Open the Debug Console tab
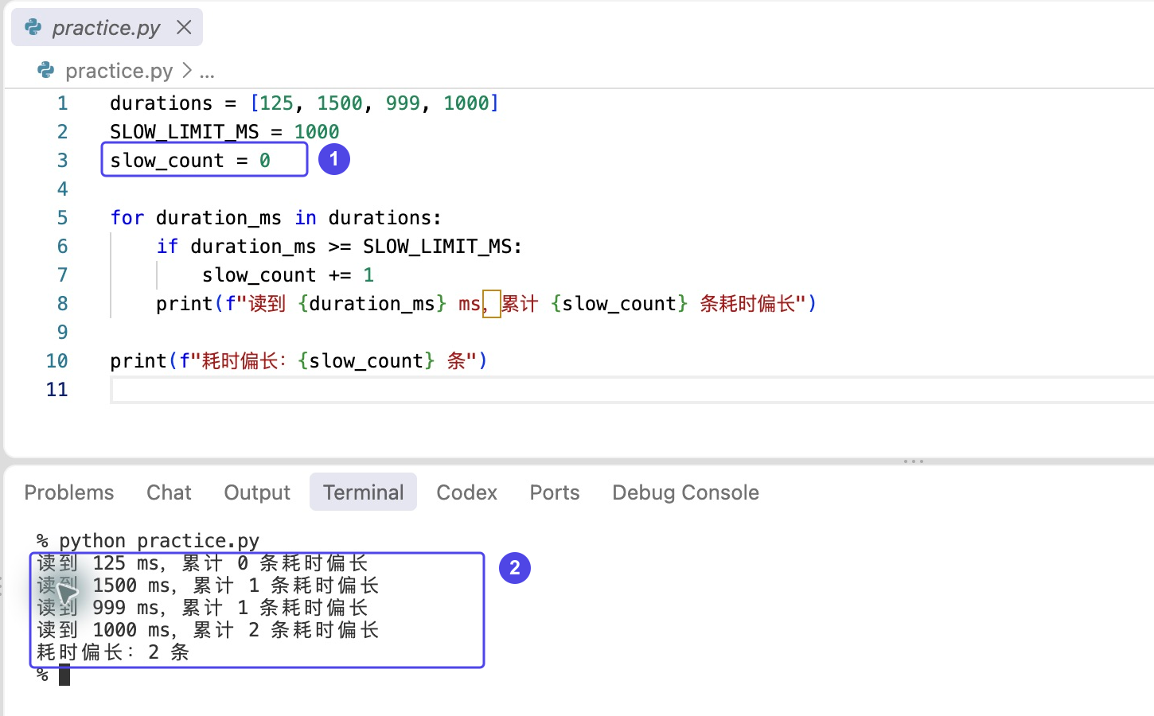Viewport: 1154px width, 716px height. (685, 492)
